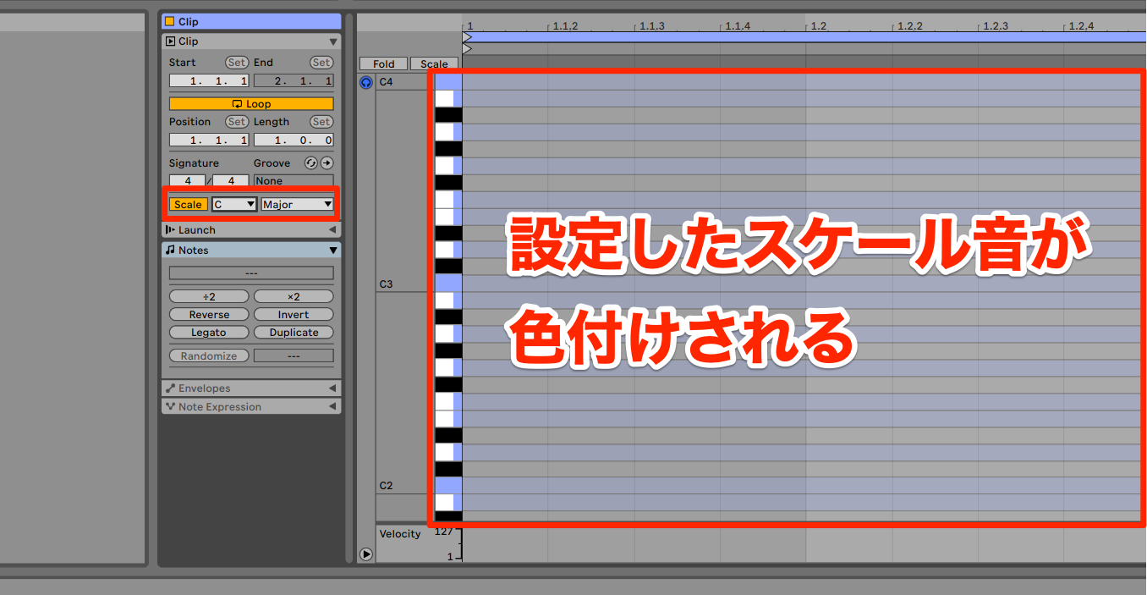This screenshot has height=595, width=1147.
Task: Click the Randomize velocity button
Action: [209, 356]
